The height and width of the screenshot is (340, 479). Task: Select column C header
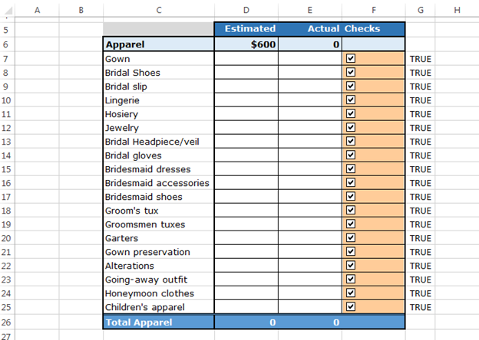159,10
